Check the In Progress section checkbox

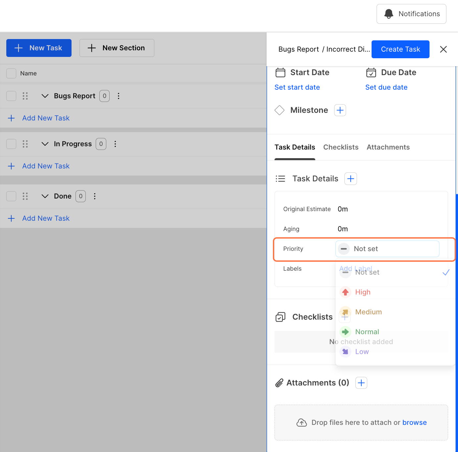pos(11,144)
